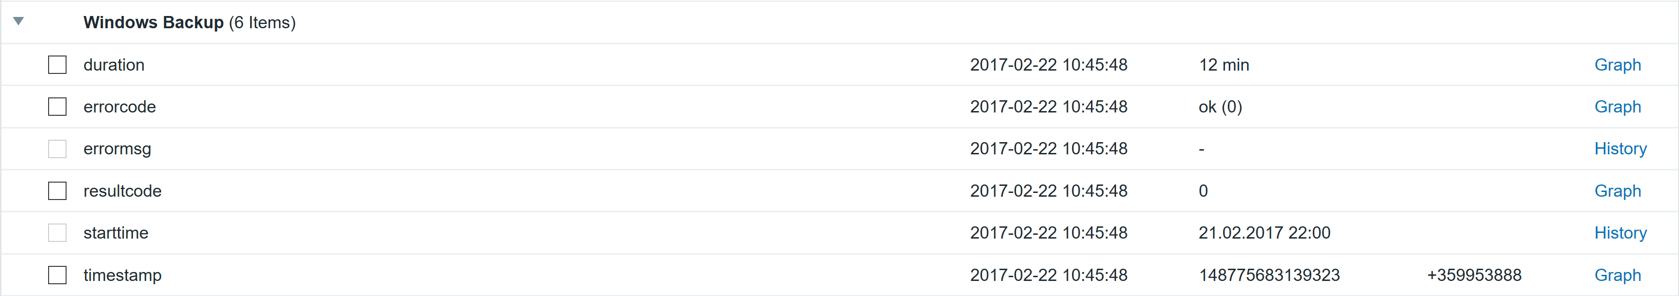Screen dimensions: 1679x296
Task: Collapse the Windows Backup group
Action: click(19, 22)
